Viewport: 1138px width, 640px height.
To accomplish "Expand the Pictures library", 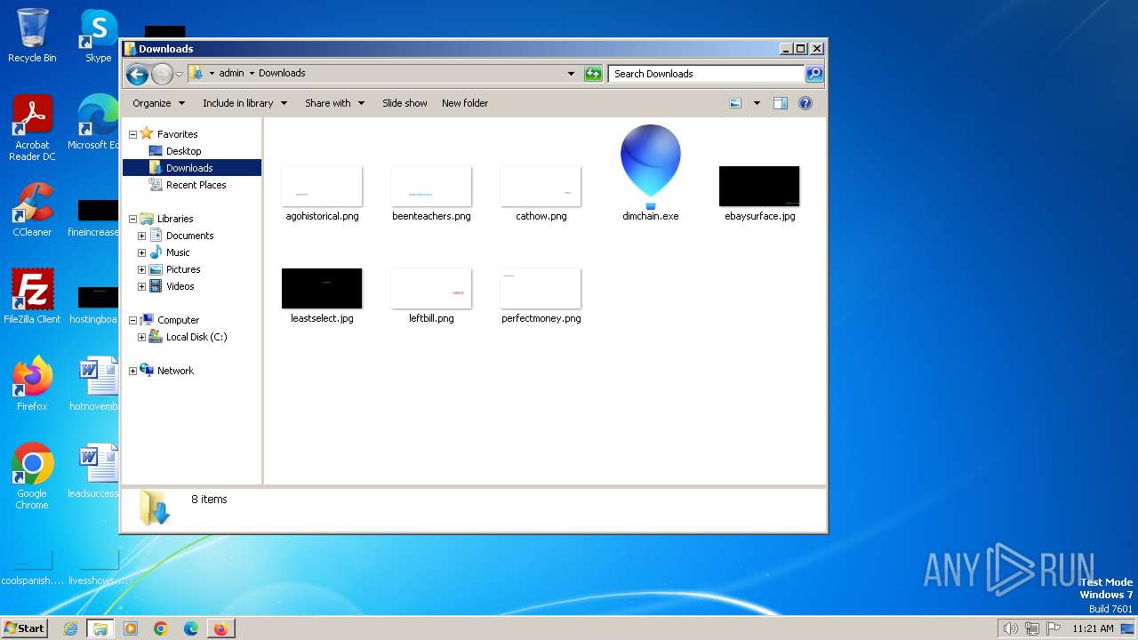I will coord(141,270).
